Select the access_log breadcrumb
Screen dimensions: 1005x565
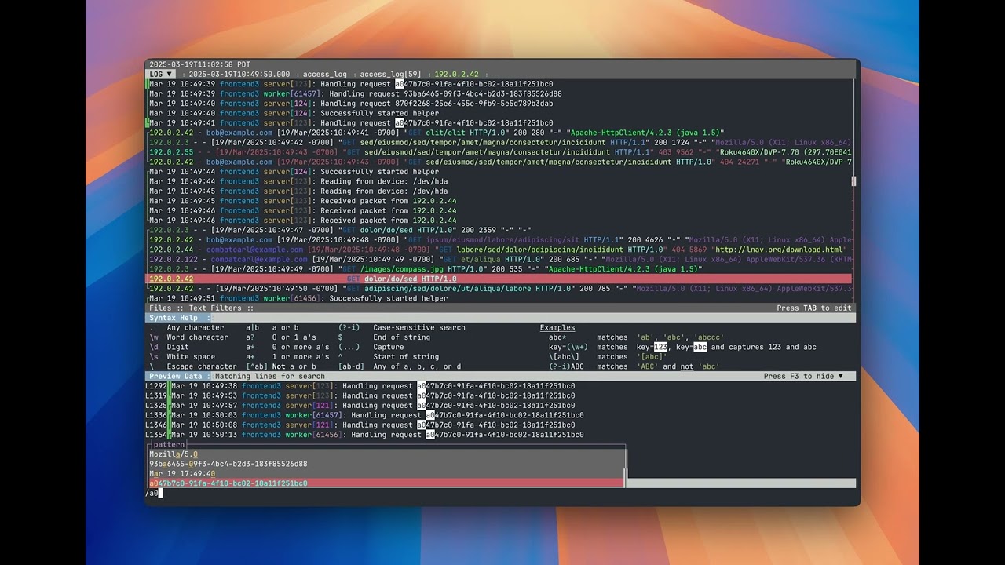coord(324,75)
